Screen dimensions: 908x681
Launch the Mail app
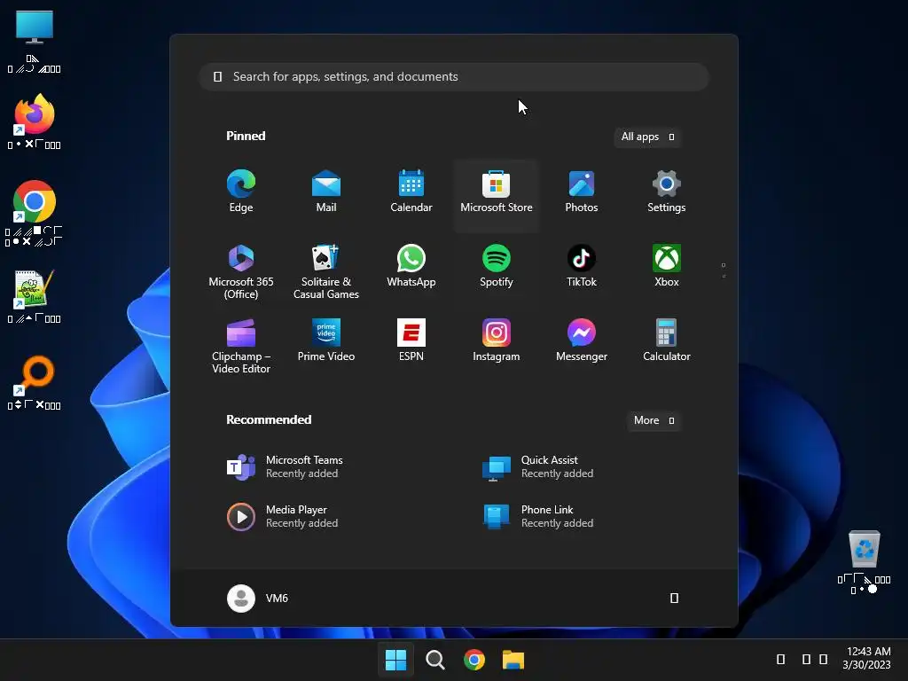326,192
